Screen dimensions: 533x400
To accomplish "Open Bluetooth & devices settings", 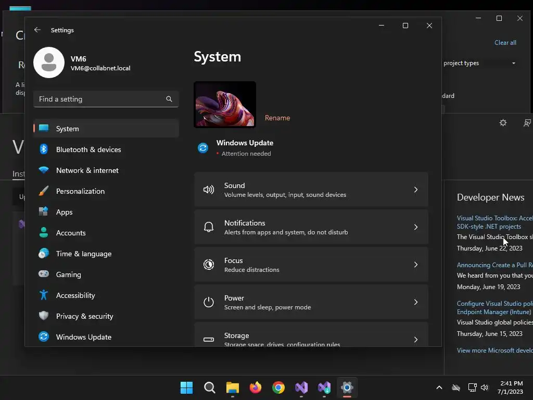I will tap(106, 149).
